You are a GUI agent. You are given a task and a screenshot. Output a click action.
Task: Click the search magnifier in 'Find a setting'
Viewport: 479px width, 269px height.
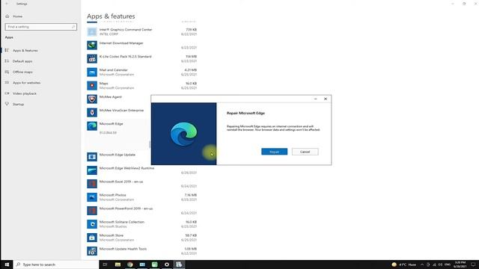coord(73,27)
